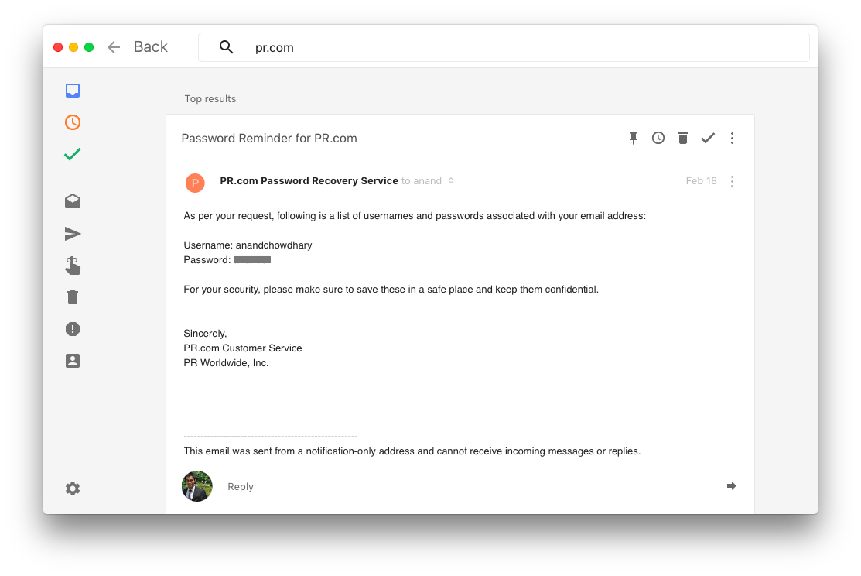Viewport: 861px width, 576px height.
Task: Open Contacts from sidebar
Action: pos(73,361)
